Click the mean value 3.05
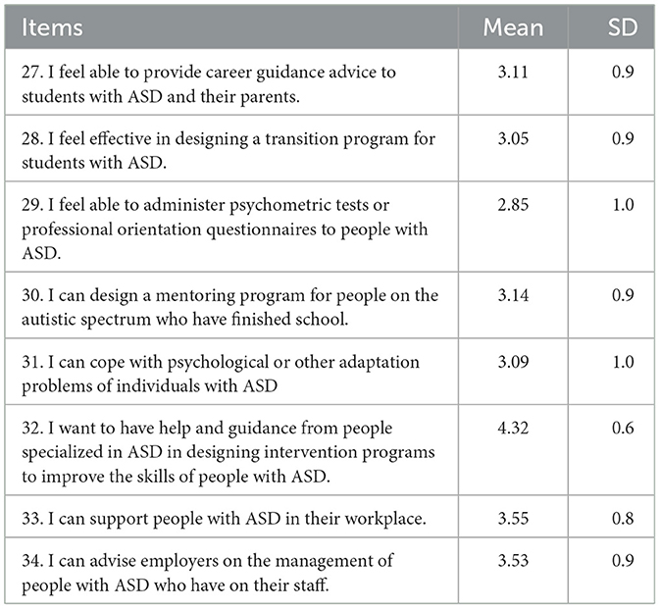 click(x=513, y=139)
